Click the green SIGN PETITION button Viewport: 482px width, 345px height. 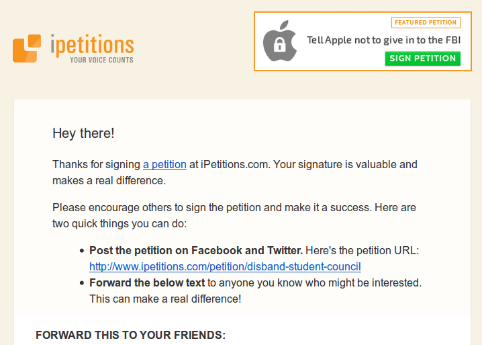(423, 59)
